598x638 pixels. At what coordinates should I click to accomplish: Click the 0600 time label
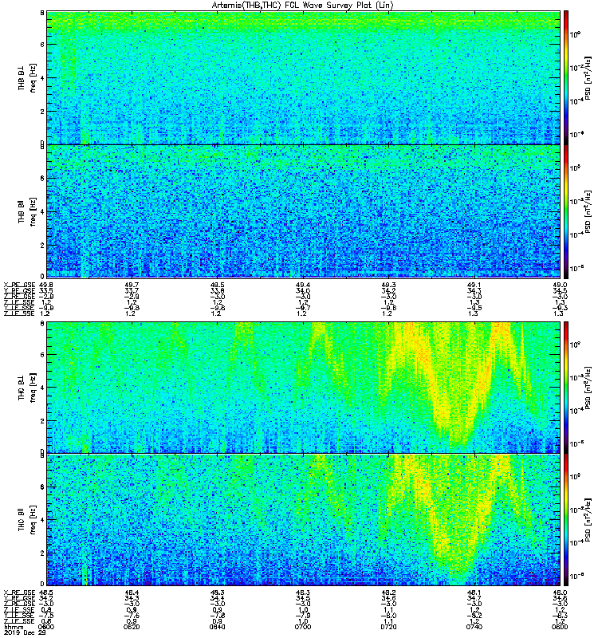pyautogui.click(x=46, y=627)
